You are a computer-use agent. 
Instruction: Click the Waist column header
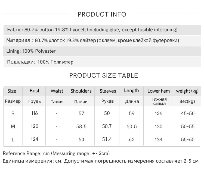coord(57,91)
